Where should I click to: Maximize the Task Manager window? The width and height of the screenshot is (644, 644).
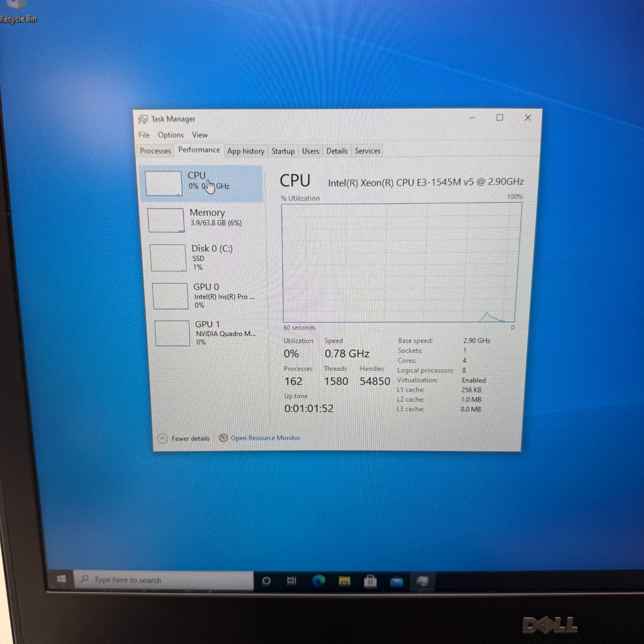pyautogui.click(x=500, y=118)
